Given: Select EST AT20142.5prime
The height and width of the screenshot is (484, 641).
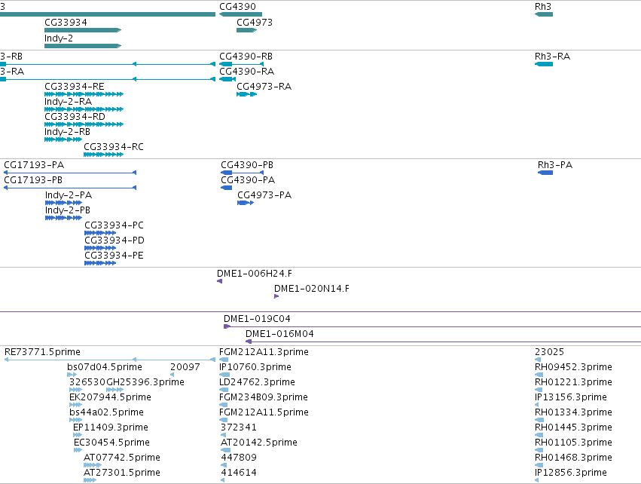Looking at the screenshot, I should [x=226, y=450].
